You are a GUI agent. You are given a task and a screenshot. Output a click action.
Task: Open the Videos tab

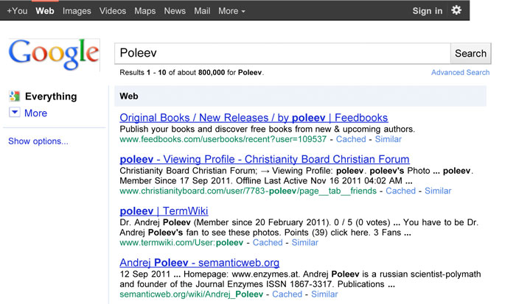[113, 11]
